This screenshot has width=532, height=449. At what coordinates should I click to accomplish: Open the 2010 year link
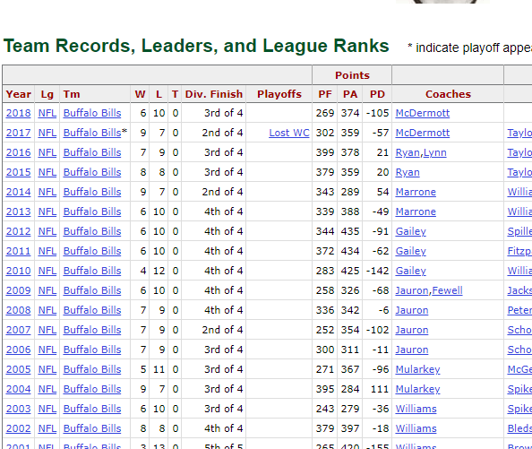(18, 271)
